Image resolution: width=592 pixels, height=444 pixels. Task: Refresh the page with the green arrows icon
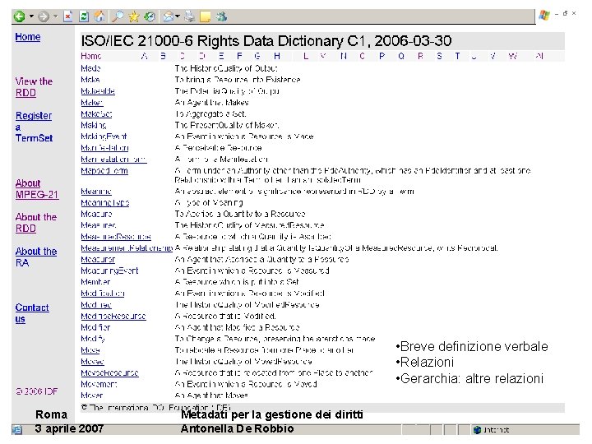pos(84,16)
